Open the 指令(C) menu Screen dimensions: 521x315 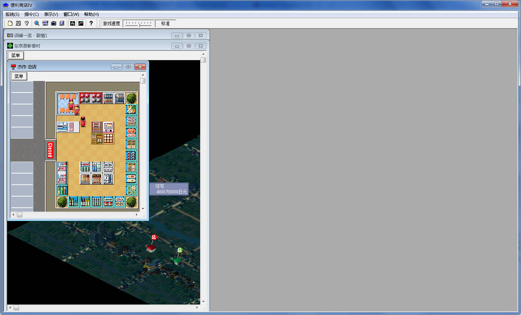(x=31, y=14)
